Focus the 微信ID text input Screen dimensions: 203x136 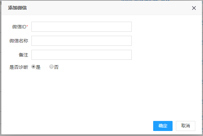(81, 27)
